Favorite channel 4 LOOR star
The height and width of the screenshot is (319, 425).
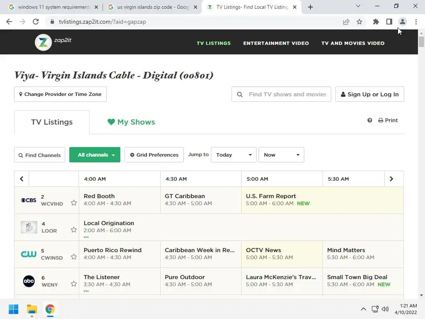tap(74, 230)
